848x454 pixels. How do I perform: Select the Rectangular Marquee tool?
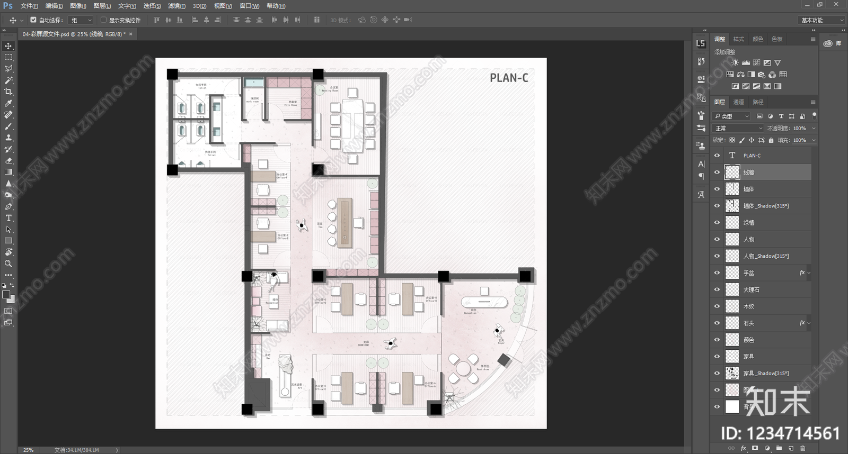(x=8, y=57)
